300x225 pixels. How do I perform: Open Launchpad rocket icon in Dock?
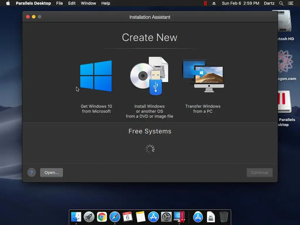pyautogui.click(x=89, y=217)
